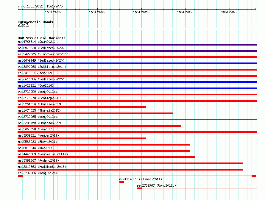The height and width of the screenshot is (200, 265).
Task: Click the purple bar for nsv4766814
Action: [137, 45]
